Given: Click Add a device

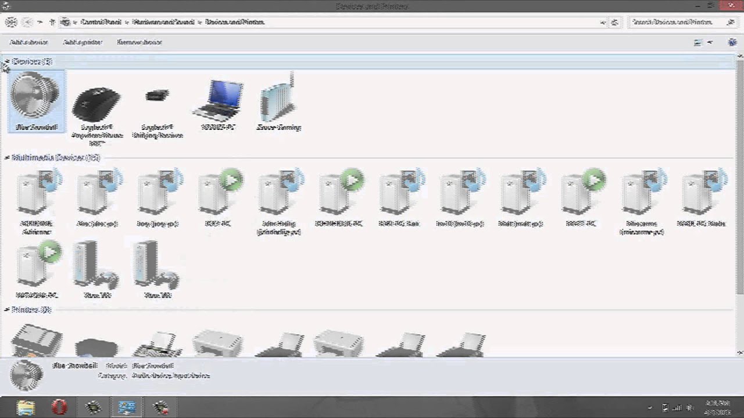Looking at the screenshot, I should click(28, 42).
